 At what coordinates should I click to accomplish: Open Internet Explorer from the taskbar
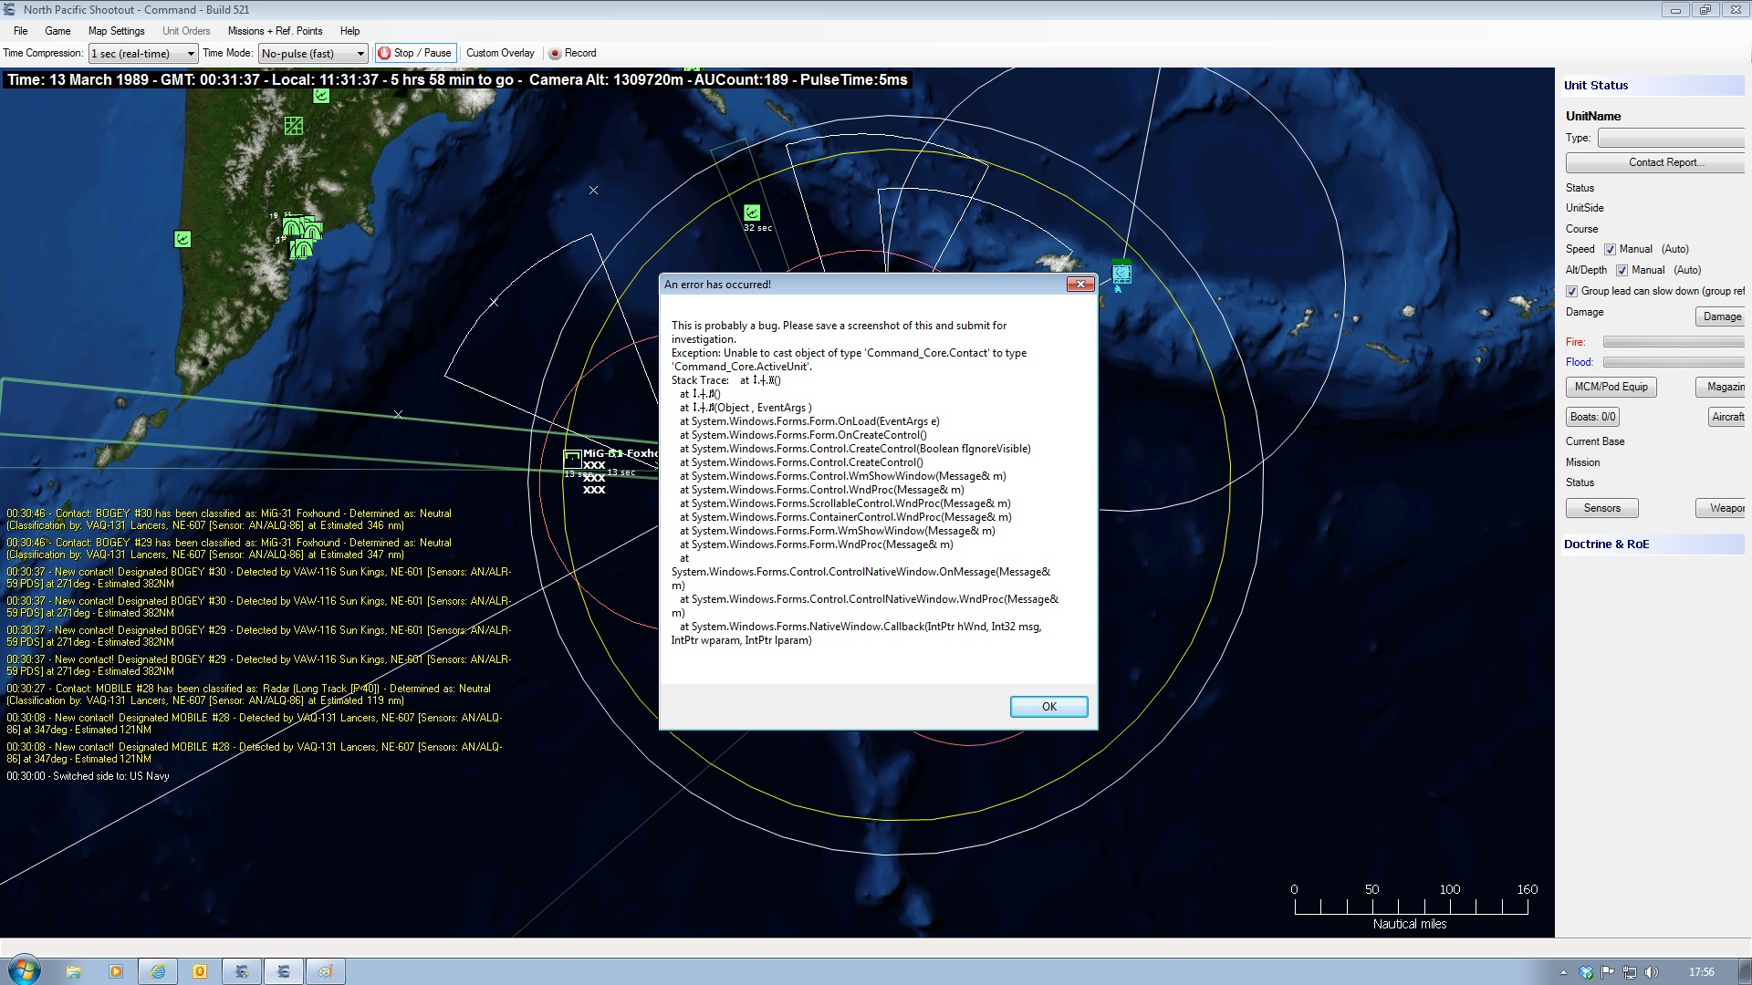pos(158,971)
